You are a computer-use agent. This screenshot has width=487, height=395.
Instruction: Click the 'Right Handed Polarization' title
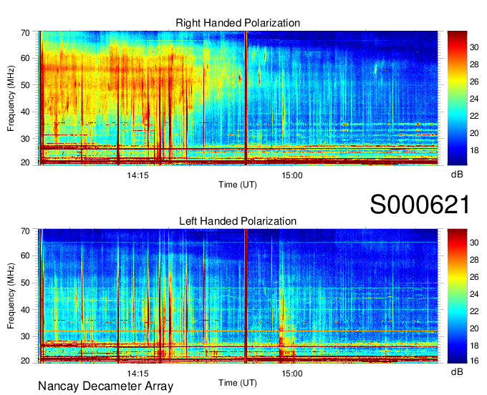238,23
